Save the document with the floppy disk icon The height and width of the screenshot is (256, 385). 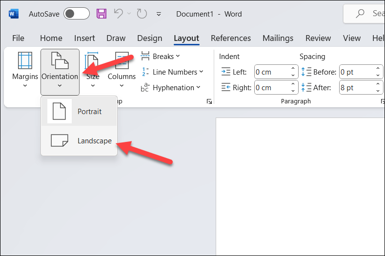pos(101,14)
